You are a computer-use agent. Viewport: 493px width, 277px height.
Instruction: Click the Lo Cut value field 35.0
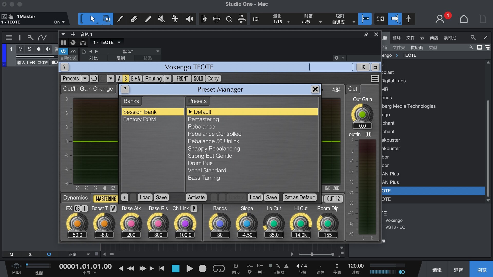pyautogui.click(x=273, y=235)
